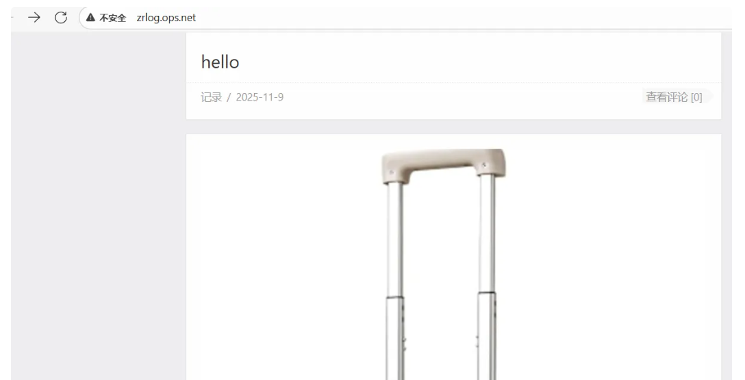Click blank area of hello header card
The height and width of the screenshot is (380, 745).
(x=475, y=62)
